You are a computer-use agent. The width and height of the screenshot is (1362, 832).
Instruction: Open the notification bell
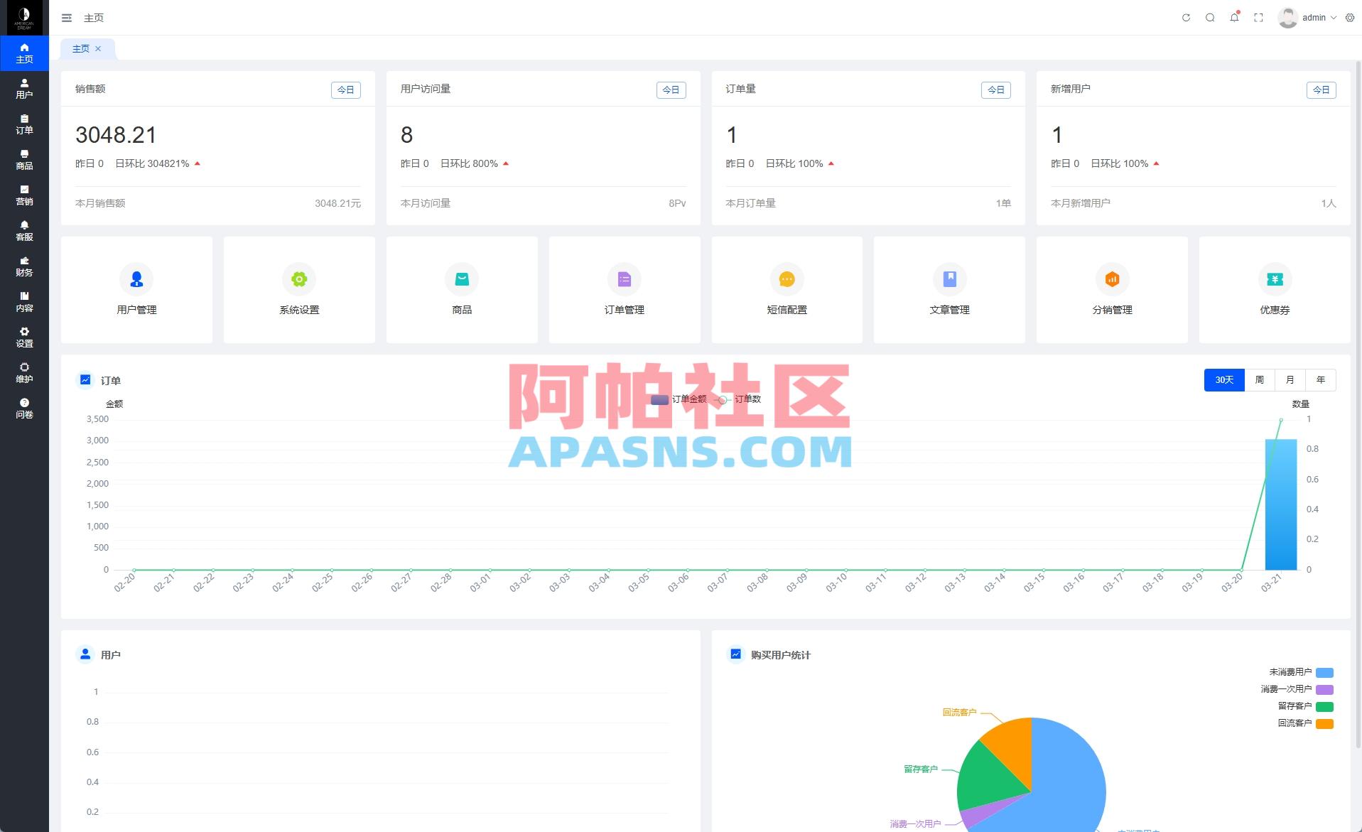click(1233, 17)
